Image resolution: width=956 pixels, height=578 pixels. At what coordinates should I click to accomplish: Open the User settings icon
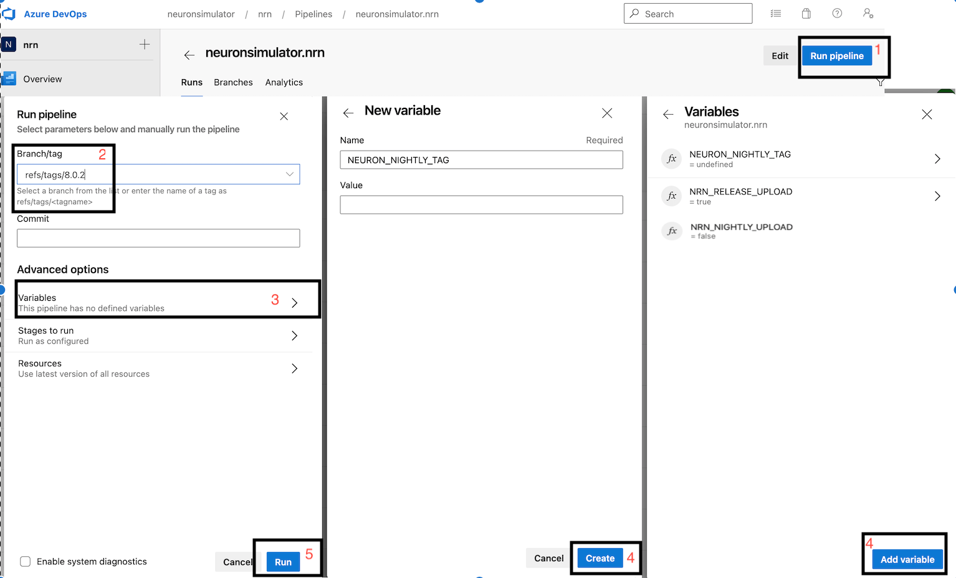[868, 13]
